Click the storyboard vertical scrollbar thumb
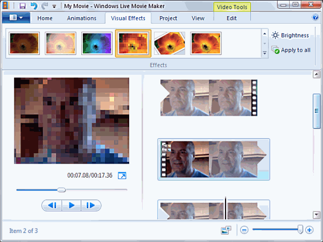This screenshot has height=242, width=323. tap(317, 111)
